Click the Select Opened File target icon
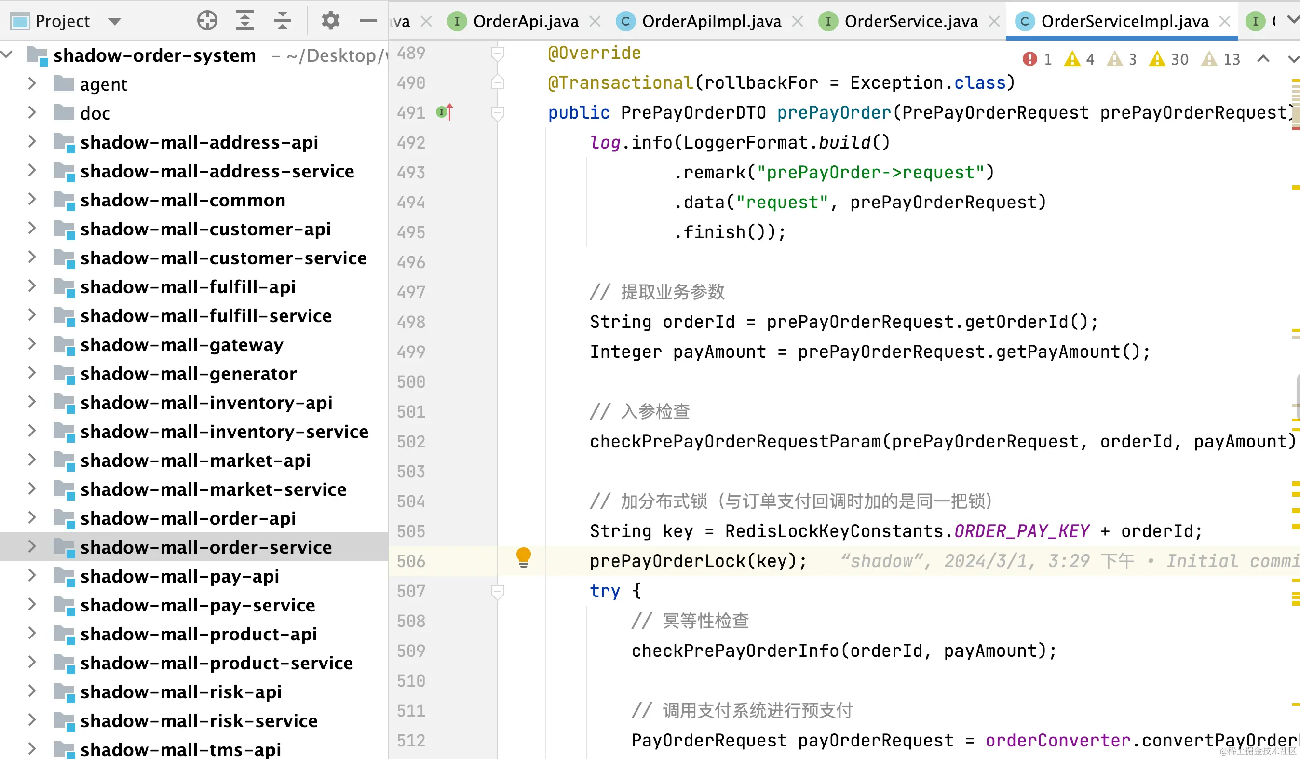Viewport: 1300px width, 759px height. (207, 21)
